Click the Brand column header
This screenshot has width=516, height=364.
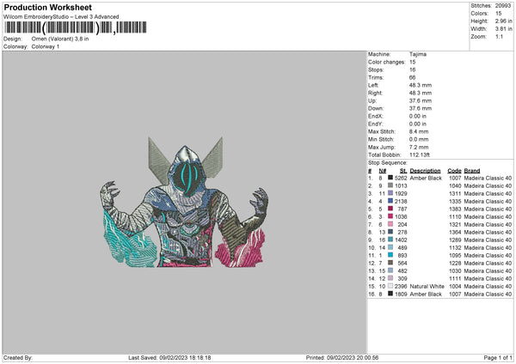point(472,170)
